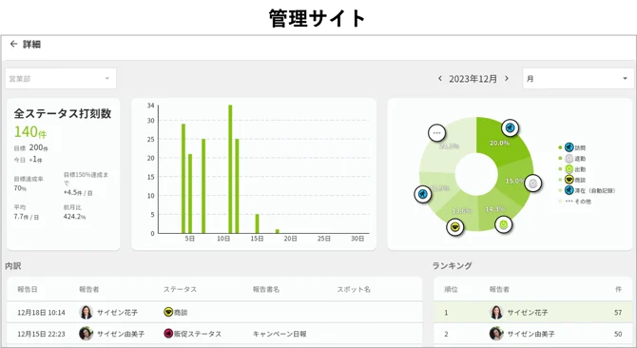
Task: Open サイゼン花子 avatar in ランキング table
Action: 496,312
